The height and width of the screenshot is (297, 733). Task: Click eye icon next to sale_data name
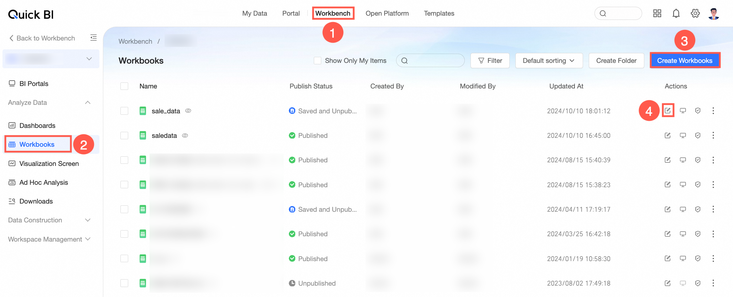click(x=188, y=111)
